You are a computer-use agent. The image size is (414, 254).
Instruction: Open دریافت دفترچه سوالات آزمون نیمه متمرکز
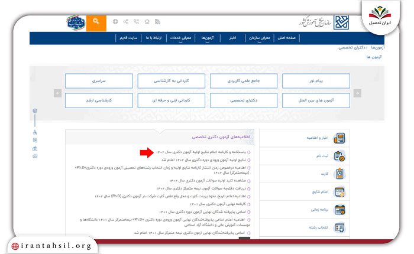tap(201, 188)
